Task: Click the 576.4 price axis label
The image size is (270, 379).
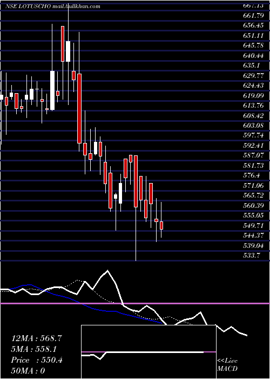Action: (x=252, y=175)
